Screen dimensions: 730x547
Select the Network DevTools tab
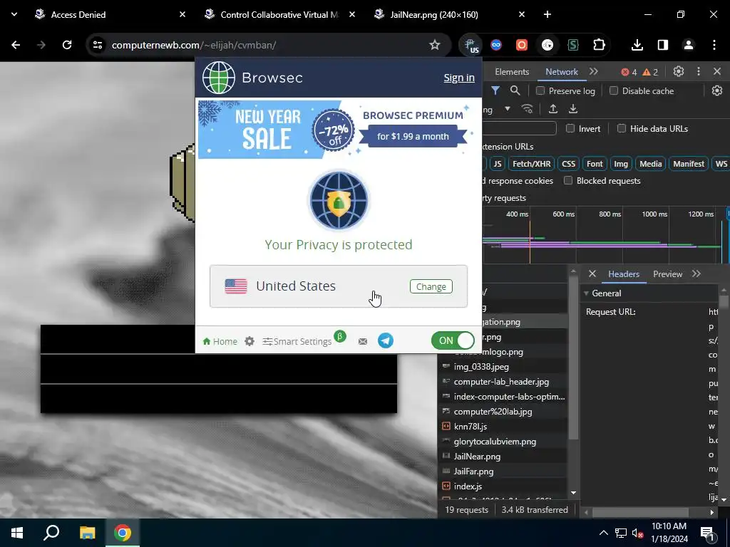pos(562,72)
